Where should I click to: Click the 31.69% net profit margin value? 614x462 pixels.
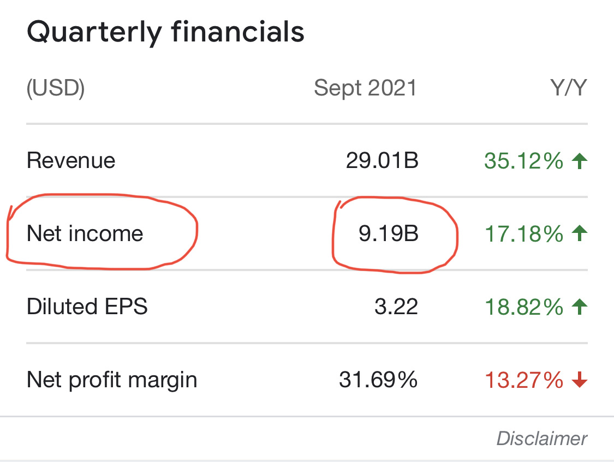coord(378,380)
